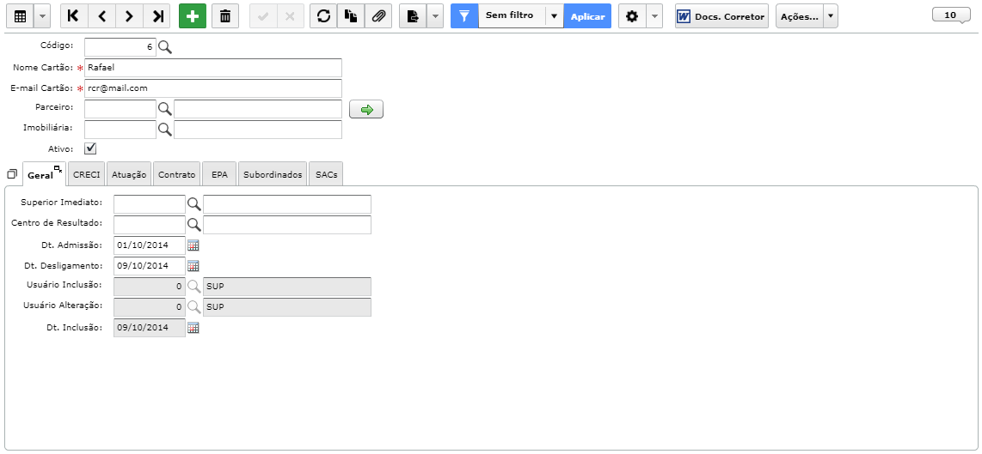Click the Código input field
The height and width of the screenshot is (454, 982).
point(120,47)
